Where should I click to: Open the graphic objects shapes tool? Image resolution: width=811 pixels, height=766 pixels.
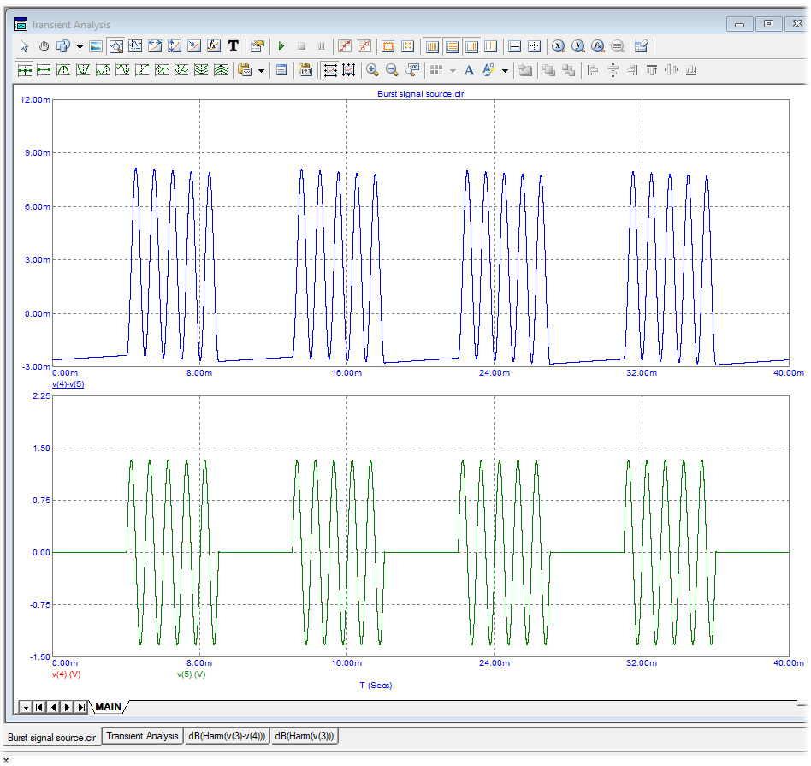63,46
